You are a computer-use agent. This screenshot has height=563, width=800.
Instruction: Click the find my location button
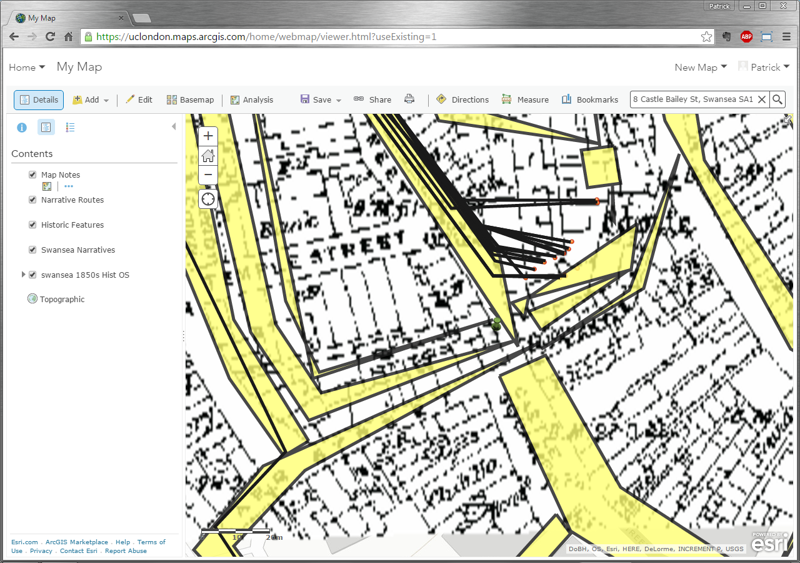point(208,200)
